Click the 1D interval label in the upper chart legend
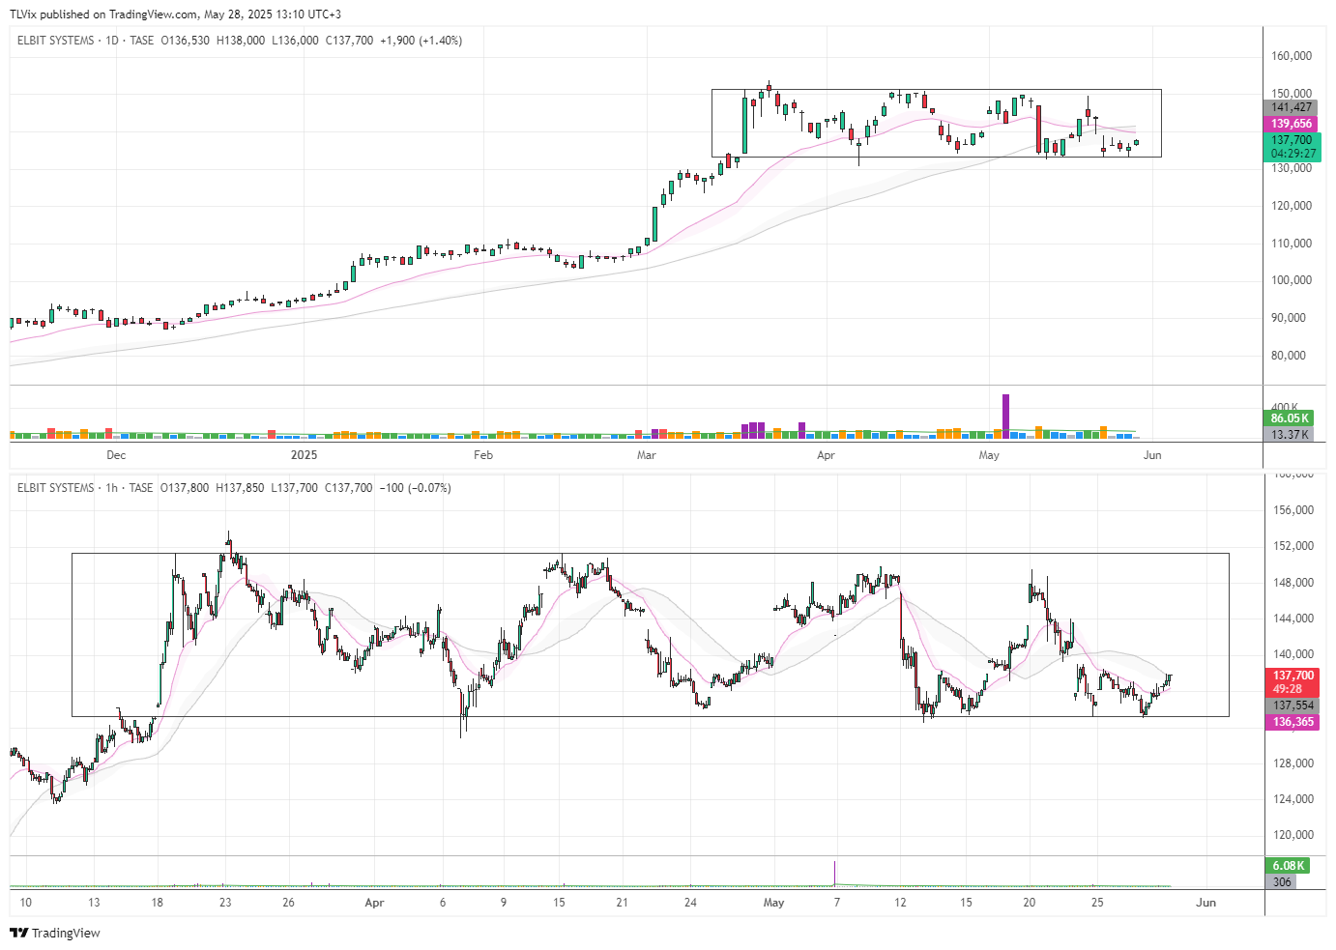Image resolution: width=1336 pixels, height=950 pixels. [x=112, y=41]
